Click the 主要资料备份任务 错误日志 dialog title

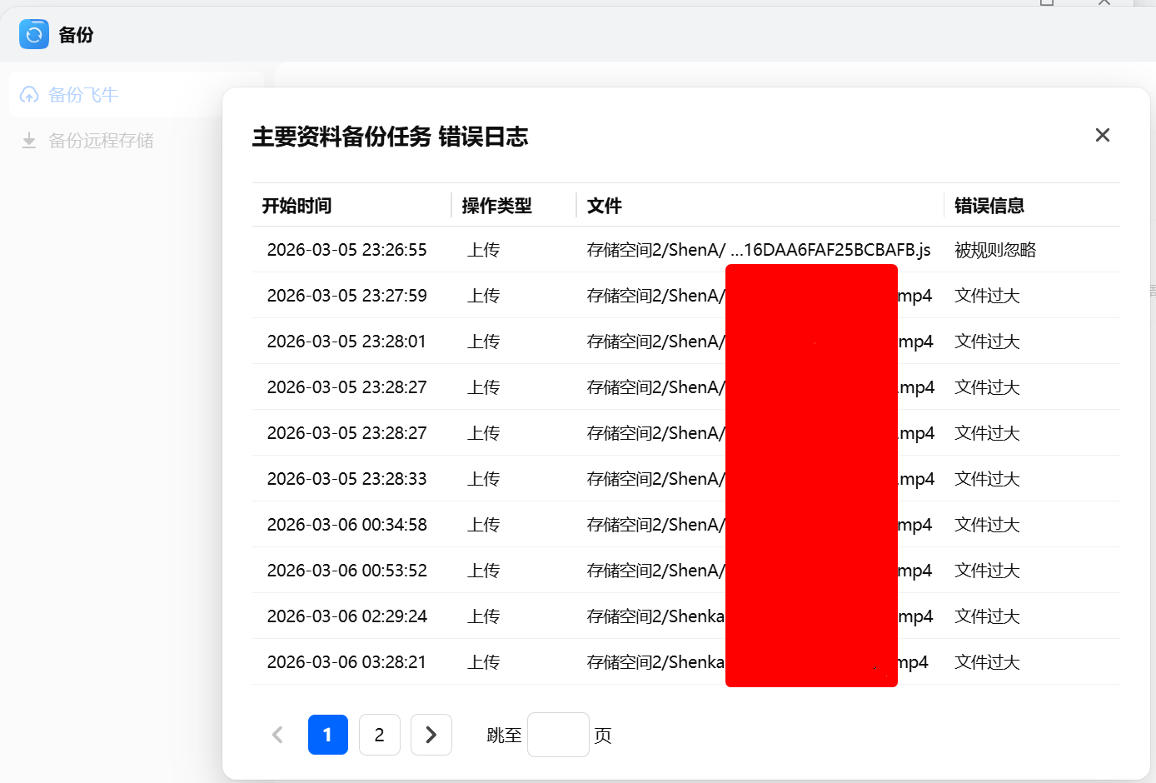click(390, 137)
